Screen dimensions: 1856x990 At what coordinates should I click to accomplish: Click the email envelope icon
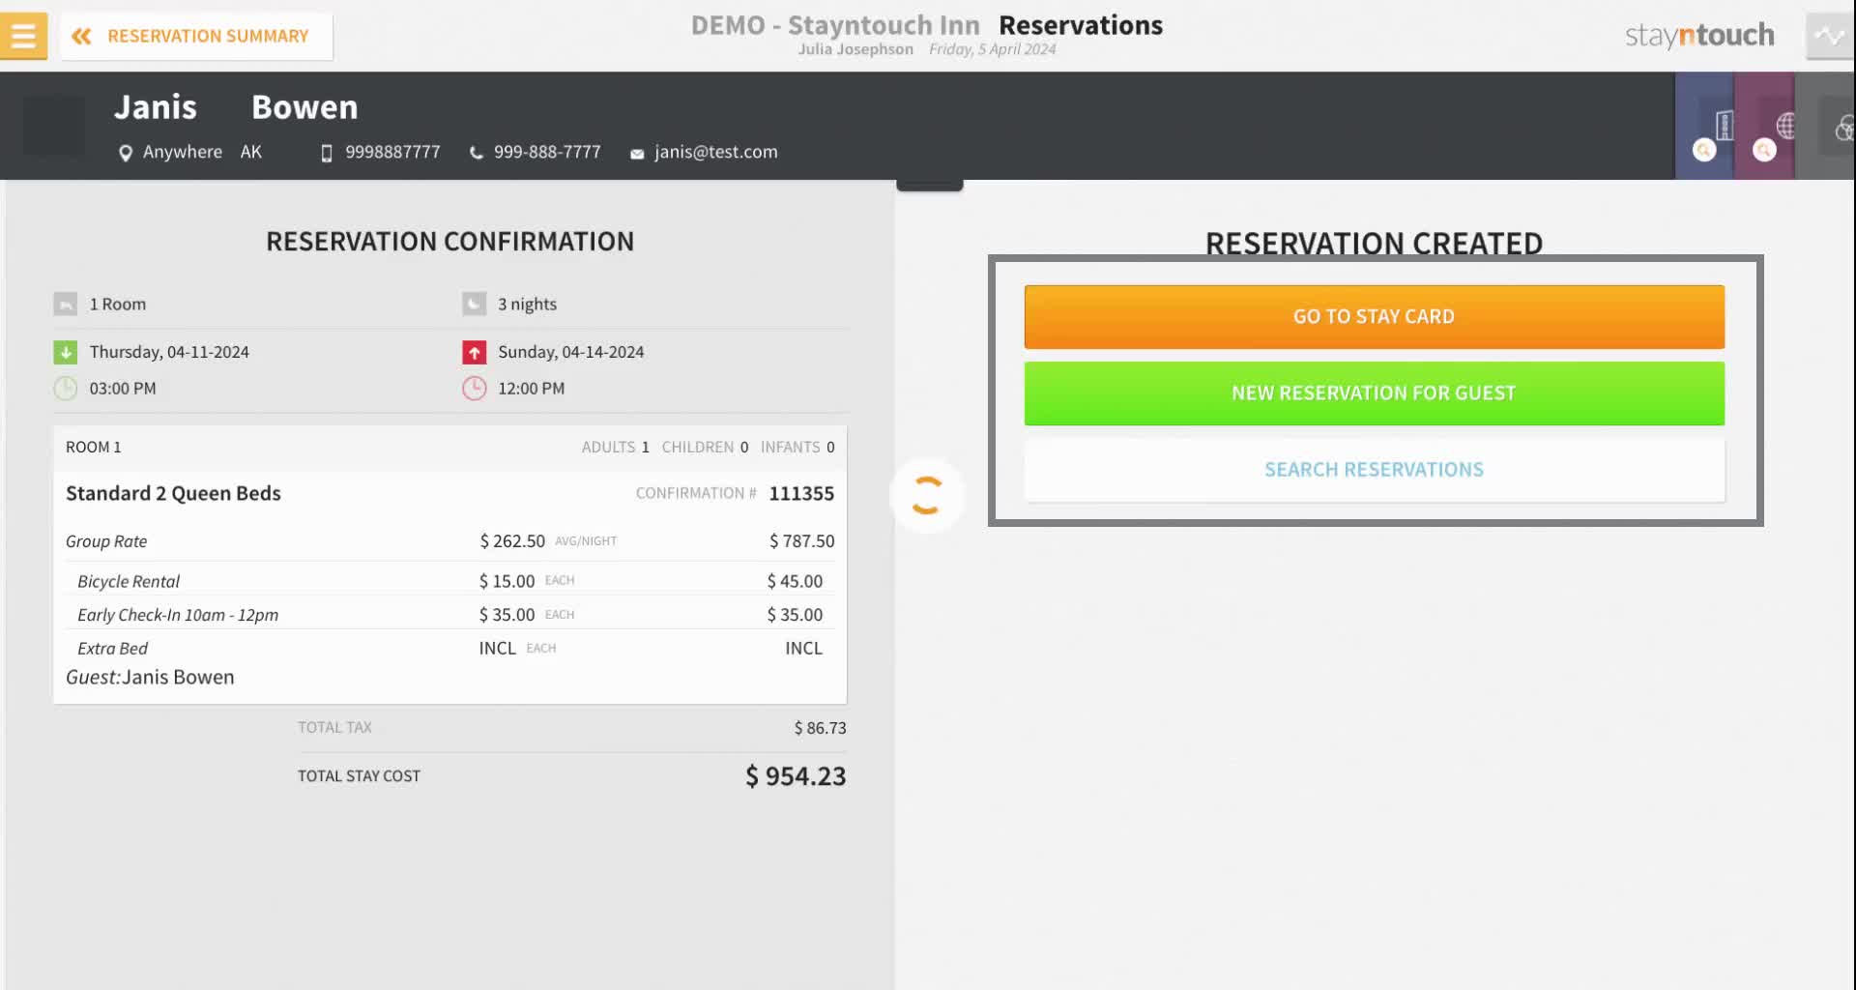637,154
